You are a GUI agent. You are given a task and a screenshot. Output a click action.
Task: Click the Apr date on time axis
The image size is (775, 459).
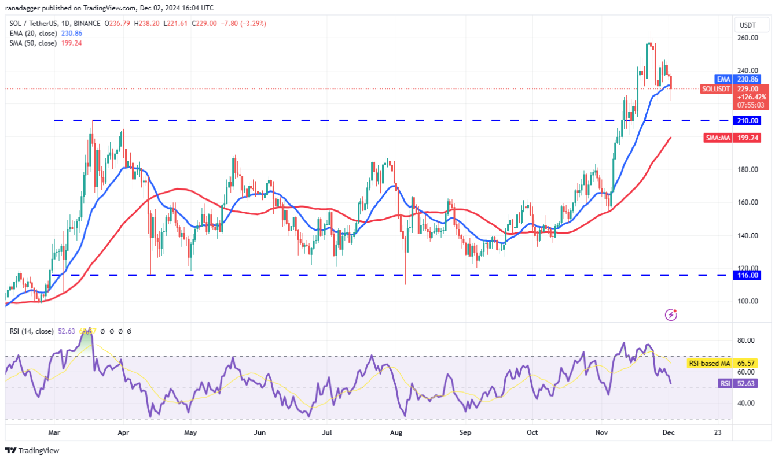(123, 432)
